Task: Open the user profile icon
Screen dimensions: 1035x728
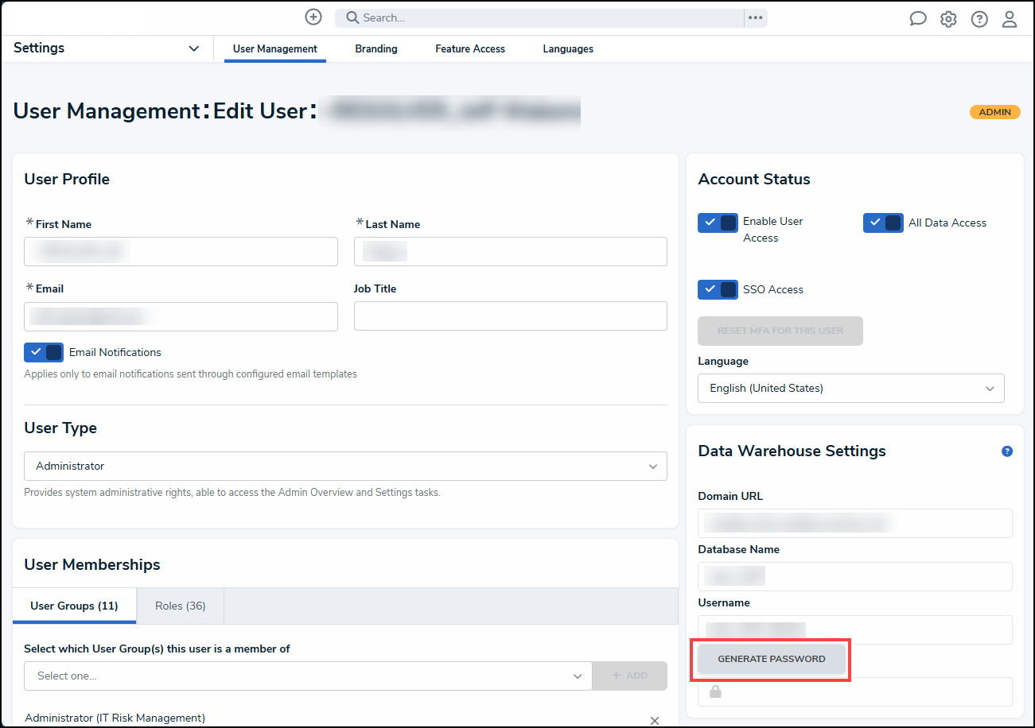Action: click(x=1010, y=19)
